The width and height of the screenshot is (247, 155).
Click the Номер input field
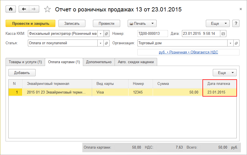[x=152, y=34]
